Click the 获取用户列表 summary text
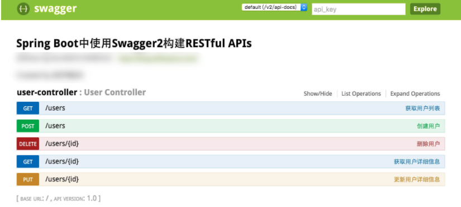Viewport: 461px width, 207px height. tap(423, 109)
